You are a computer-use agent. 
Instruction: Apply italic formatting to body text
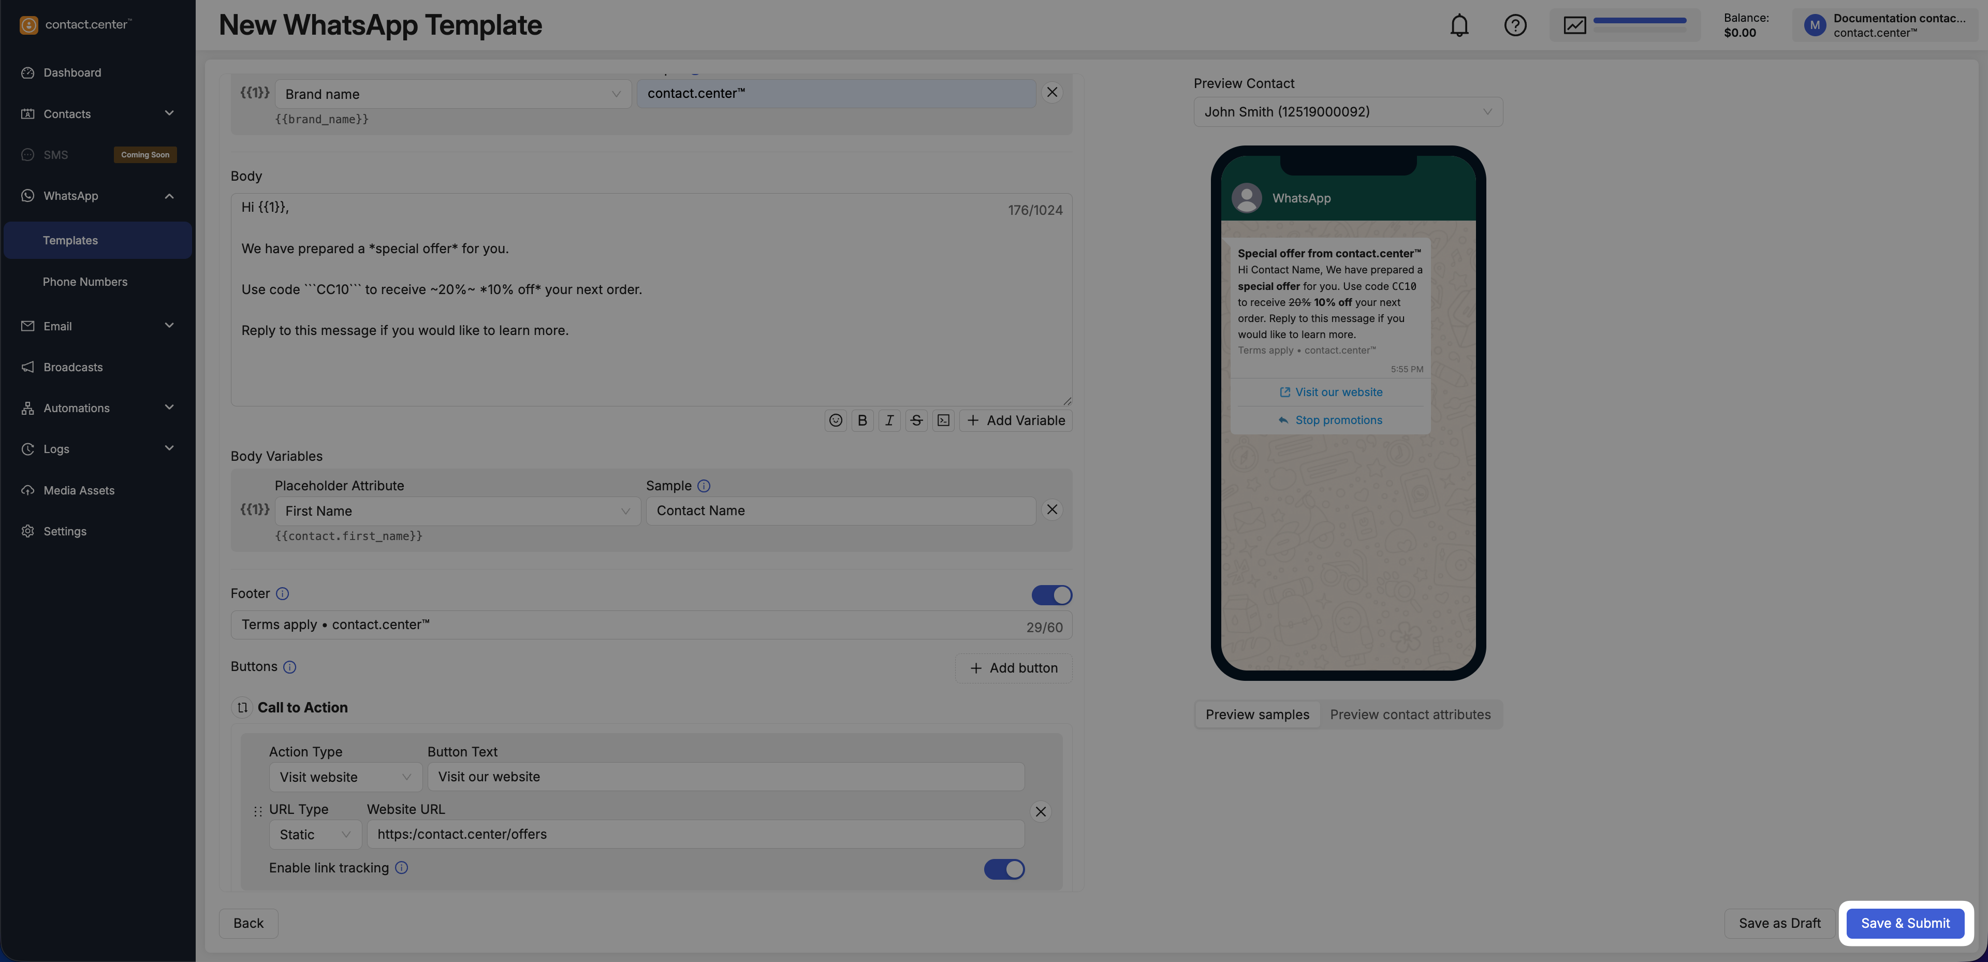click(x=889, y=421)
